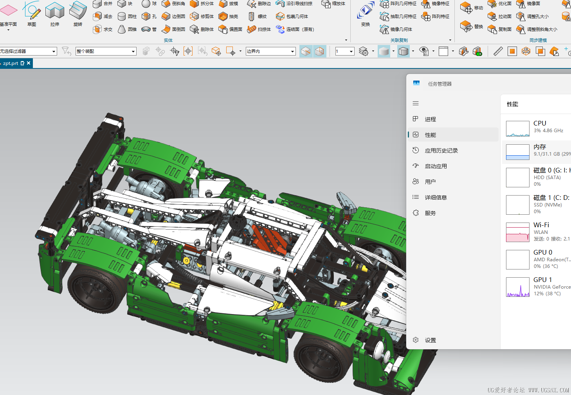Toggle shaded-with-edges rendering style
Viewport: 571px width, 395px height.
pyautogui.click(x=403, y=51)
